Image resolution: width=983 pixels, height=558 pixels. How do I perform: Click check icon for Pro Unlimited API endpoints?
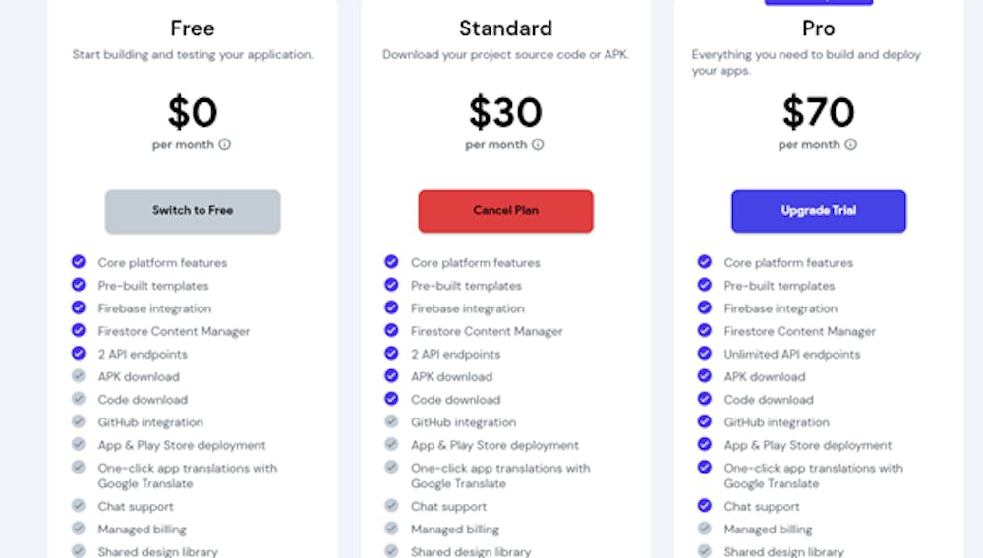(705, 354)
